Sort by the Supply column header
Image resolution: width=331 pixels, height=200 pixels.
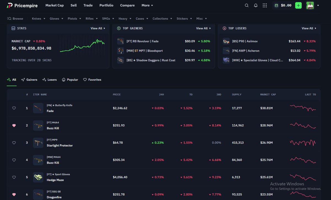coord(237,95)
